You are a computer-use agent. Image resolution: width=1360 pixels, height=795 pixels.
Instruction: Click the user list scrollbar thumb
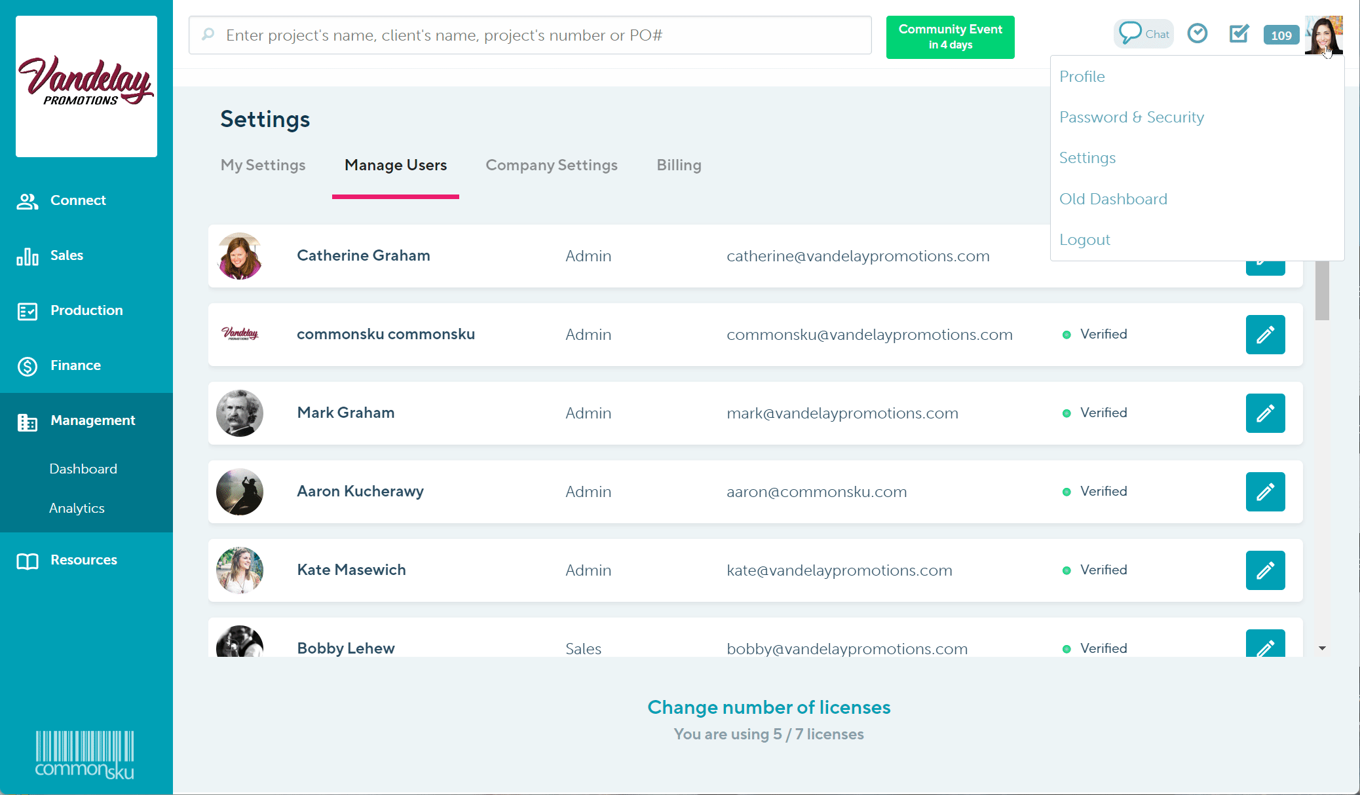[1322, 290]
